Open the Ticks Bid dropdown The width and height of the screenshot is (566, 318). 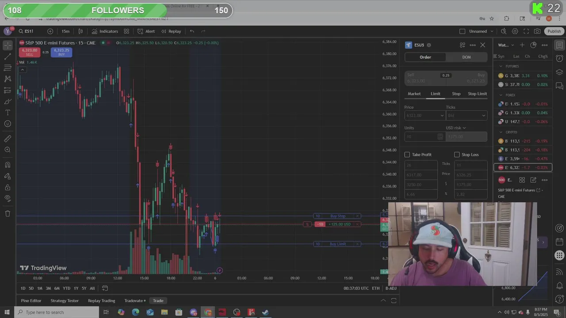pos(467,116)
